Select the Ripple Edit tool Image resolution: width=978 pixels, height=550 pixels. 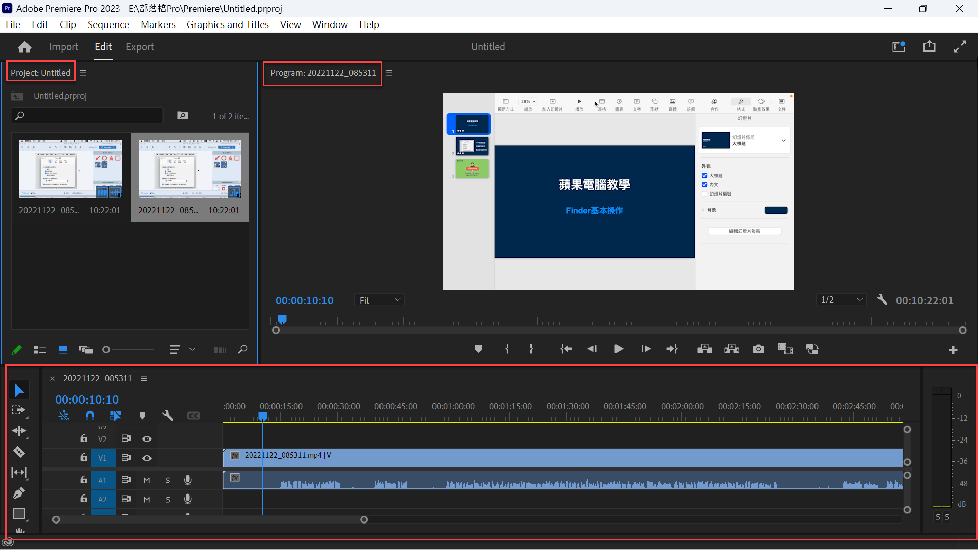19,431
